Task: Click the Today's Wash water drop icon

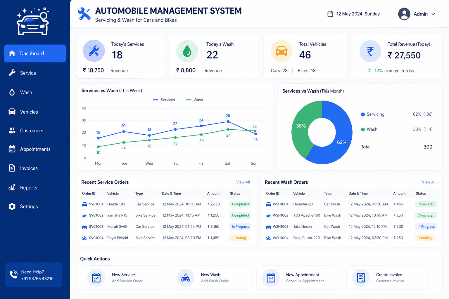Action: 187,51
